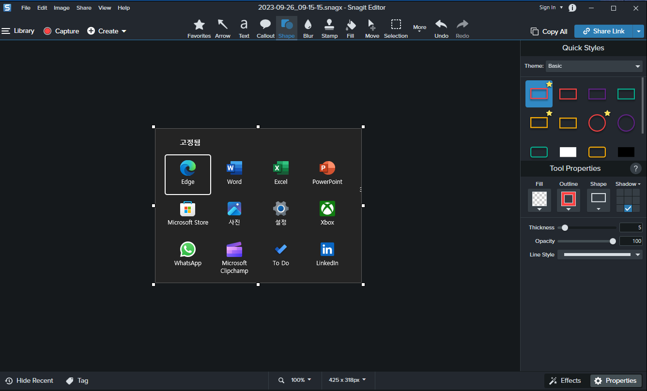Click the info icon beside Sign In
Image resolution: width=647 pixels, height=391 pixels.
click(572, 8)
